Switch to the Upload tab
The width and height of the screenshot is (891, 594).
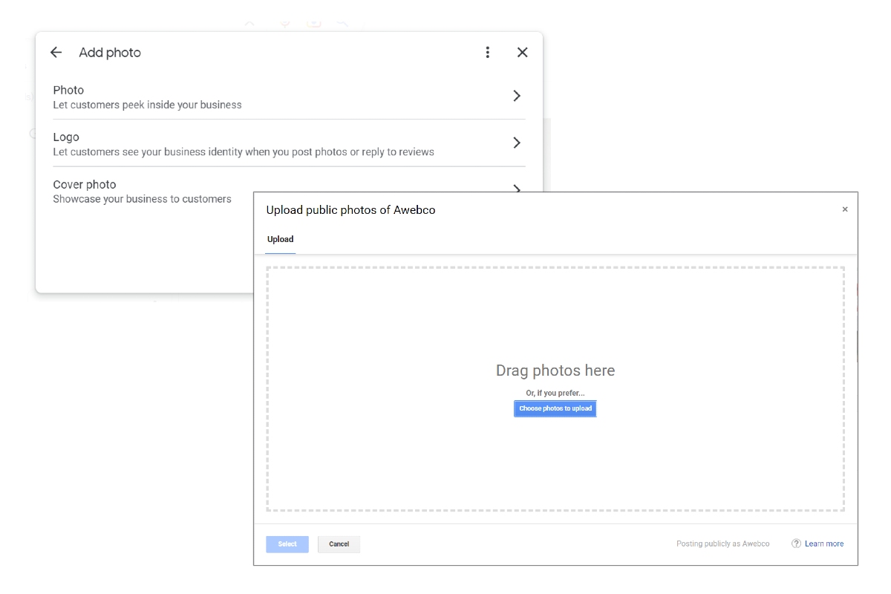(x=281, y=239)
